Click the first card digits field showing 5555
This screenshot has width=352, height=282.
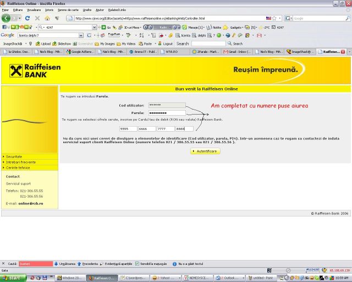(x=128, y=129)
